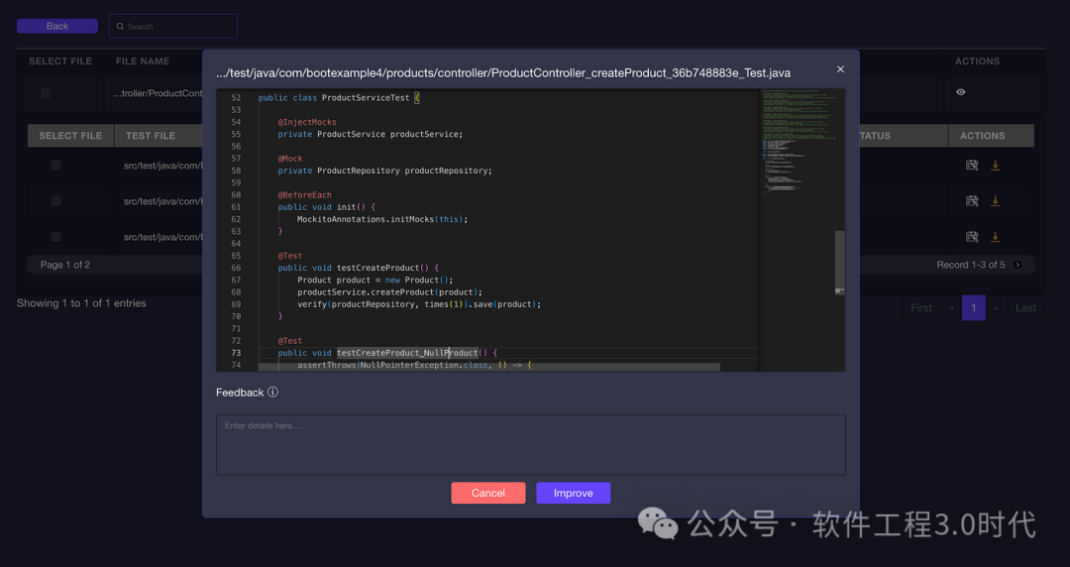Image resolution: width=1070 pixels, height=567 pixels.
Task: Click the download icon in the second test file row
Action: click(x=995, y=201)
